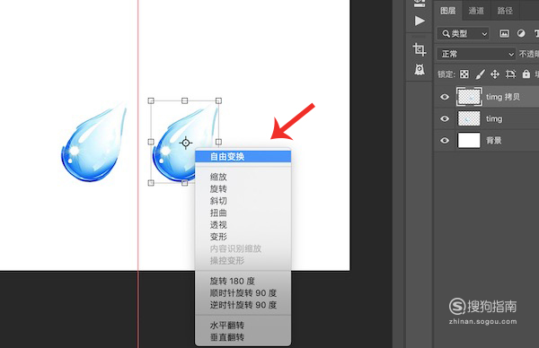Click the top-left transform handle
Screen dimensions: 539x348
click(x=151, y=100)
